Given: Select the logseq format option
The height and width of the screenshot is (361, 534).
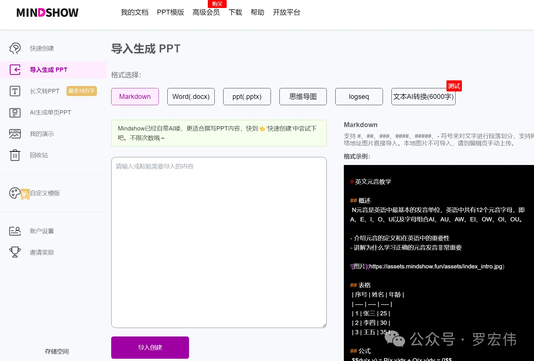Looking at the screenshot, I should [x=359, y=97].
